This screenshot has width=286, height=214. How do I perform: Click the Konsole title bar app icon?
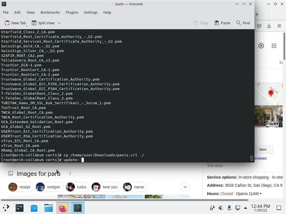(x=4, y=4)
